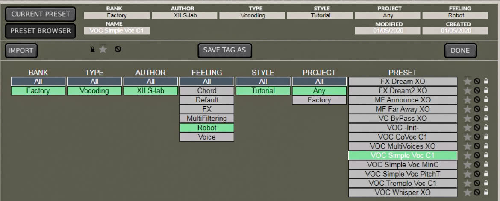Filter by the MultiFiltering feeling
This screenshot has width=500, height=201.
tap(207, 119)
